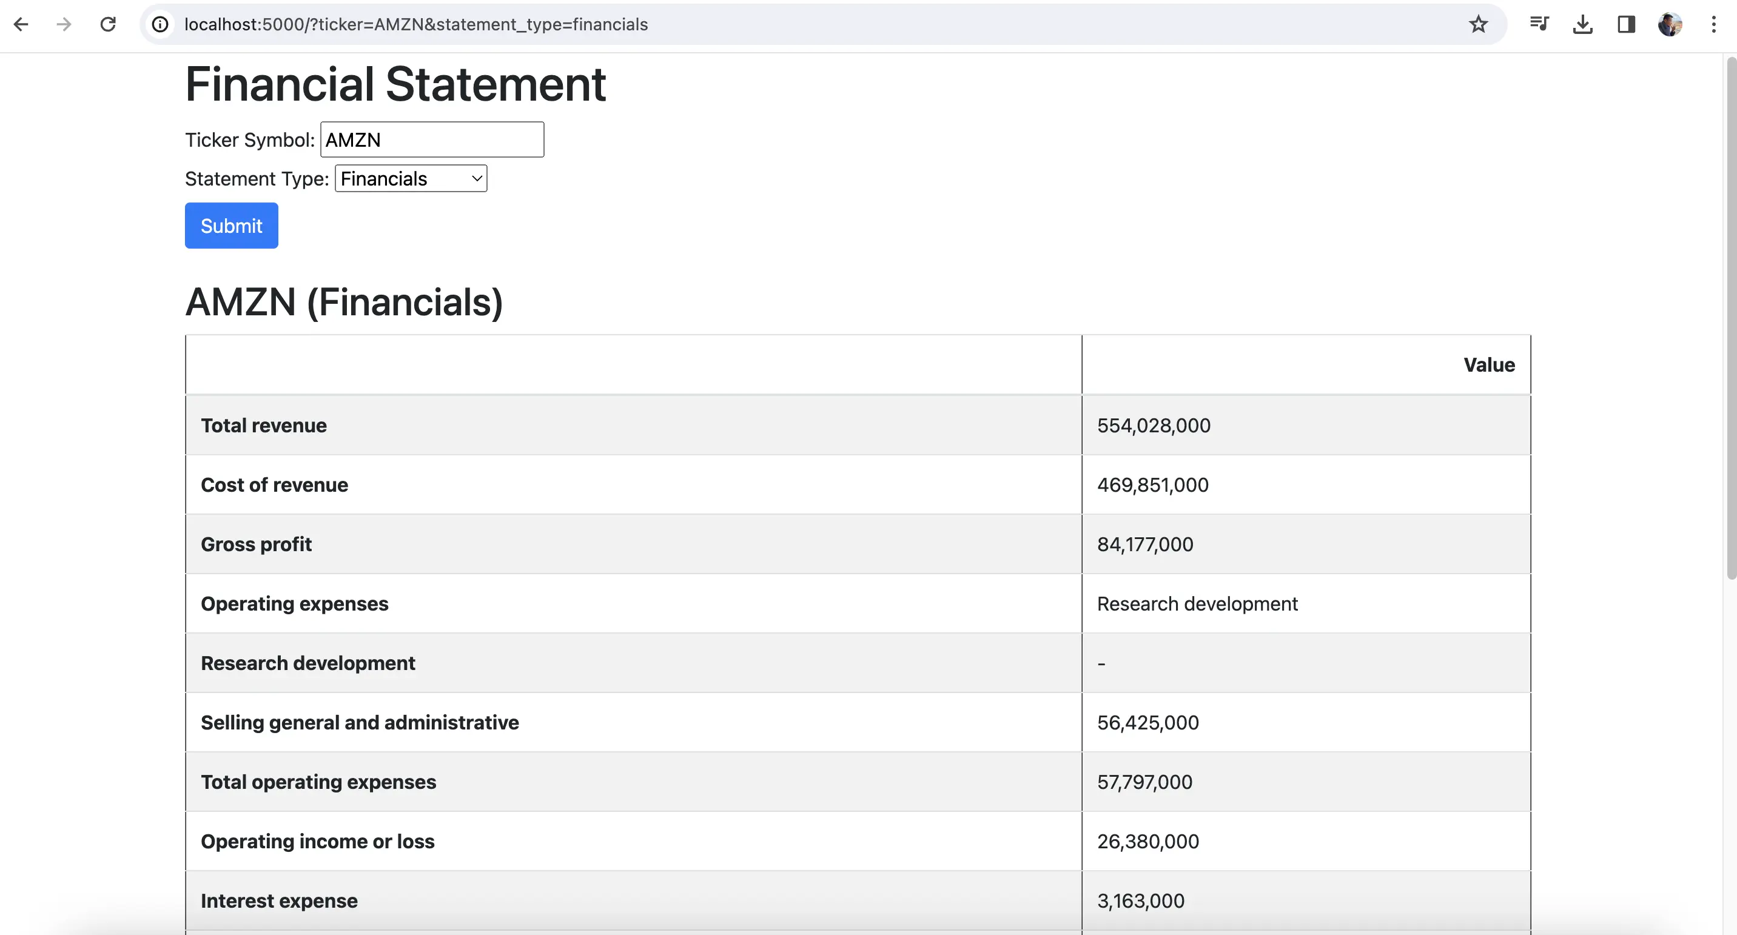Click the Ticker Symbol label
The image size is (1737, 935).
tap(249, 139)
